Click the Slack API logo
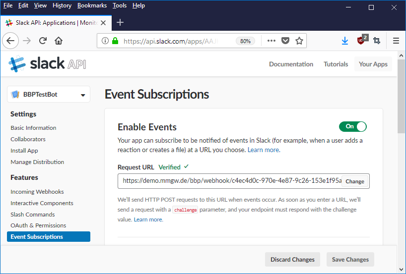Viewport: 406px width, 274px height. point(47,63)
